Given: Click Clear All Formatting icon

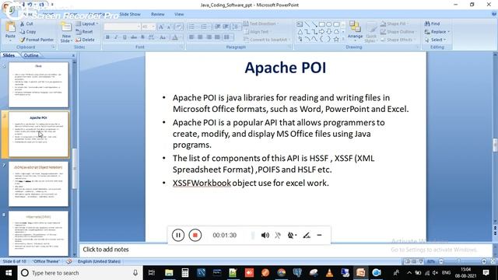Looking at the screenshot, I should pyautogui.click(x=179, y=27).
